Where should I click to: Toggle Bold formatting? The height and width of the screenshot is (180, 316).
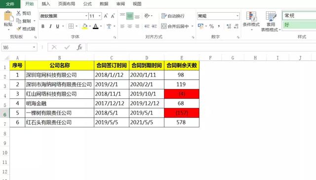tap(43, 26)
